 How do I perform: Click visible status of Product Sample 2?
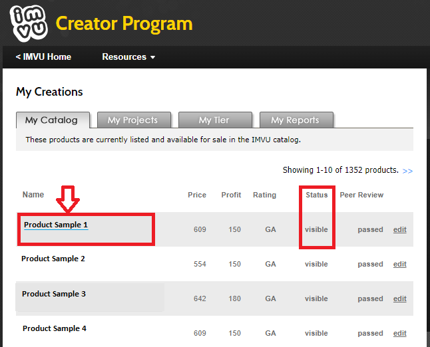(x=316, y=264)
